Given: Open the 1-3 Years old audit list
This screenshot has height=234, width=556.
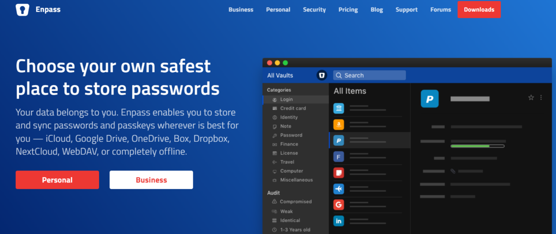Looking at the screenshot, I should pos(296,230).
